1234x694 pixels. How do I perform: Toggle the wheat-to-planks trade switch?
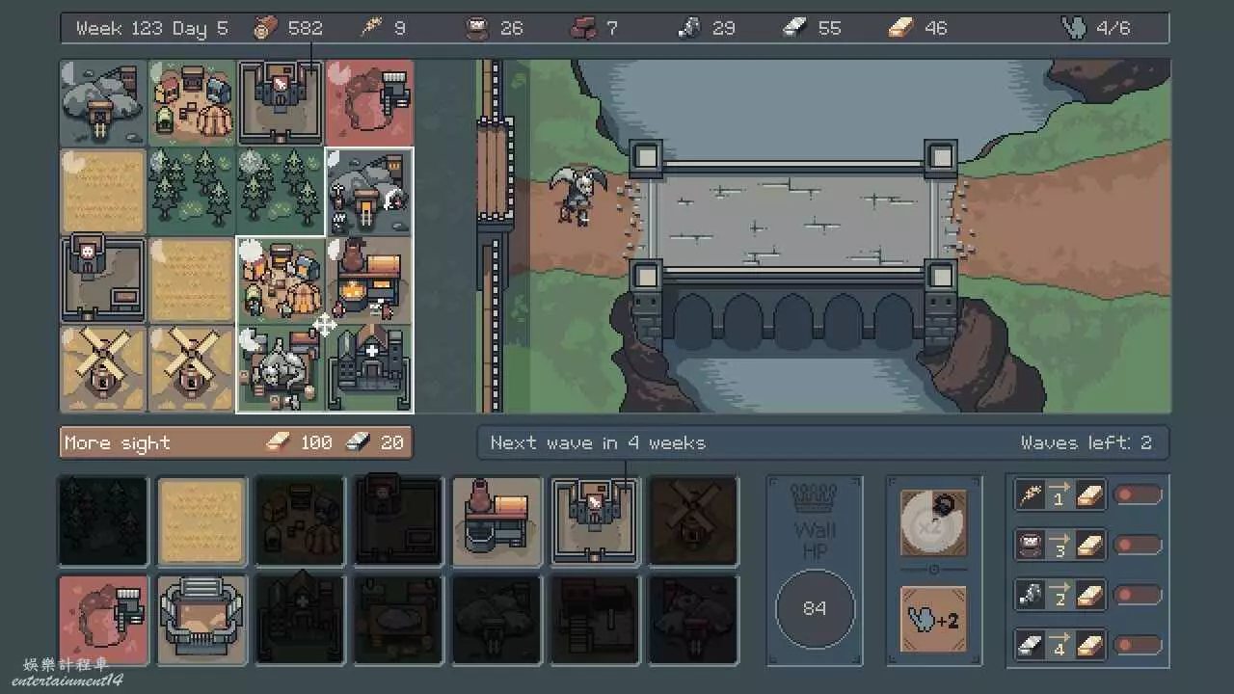pos(1138,495)
